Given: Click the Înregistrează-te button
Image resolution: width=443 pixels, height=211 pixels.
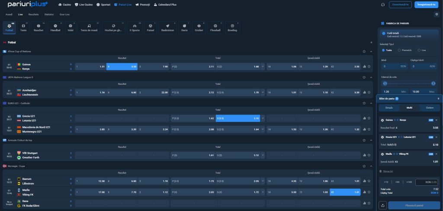Looking at the screenshot, I should 426,5.
